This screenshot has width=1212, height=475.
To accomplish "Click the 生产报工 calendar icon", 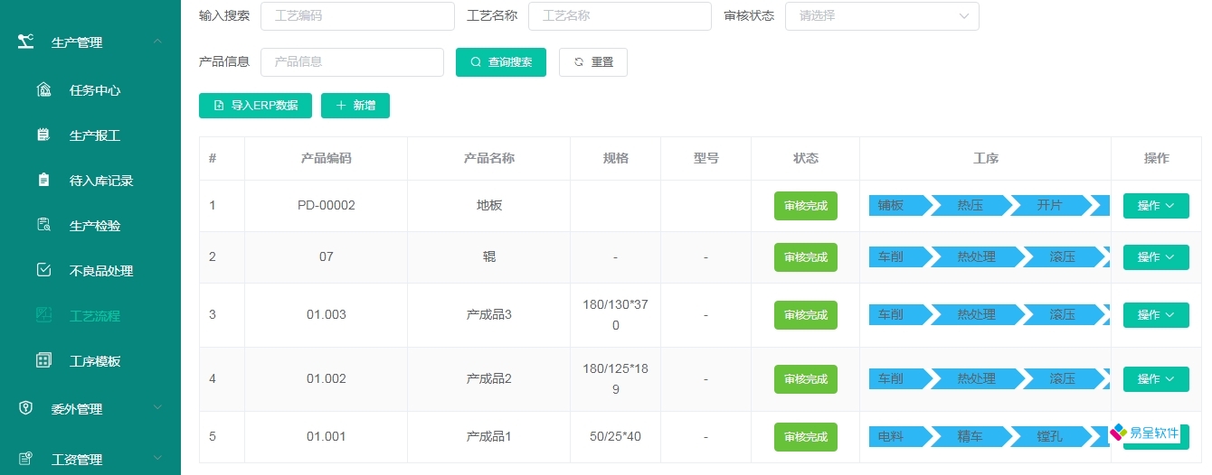I will click(x=43, y=135).
